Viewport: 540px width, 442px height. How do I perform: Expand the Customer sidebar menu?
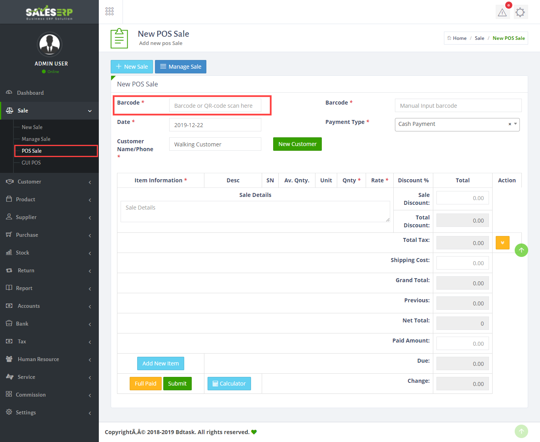click(x=49, y=182)
